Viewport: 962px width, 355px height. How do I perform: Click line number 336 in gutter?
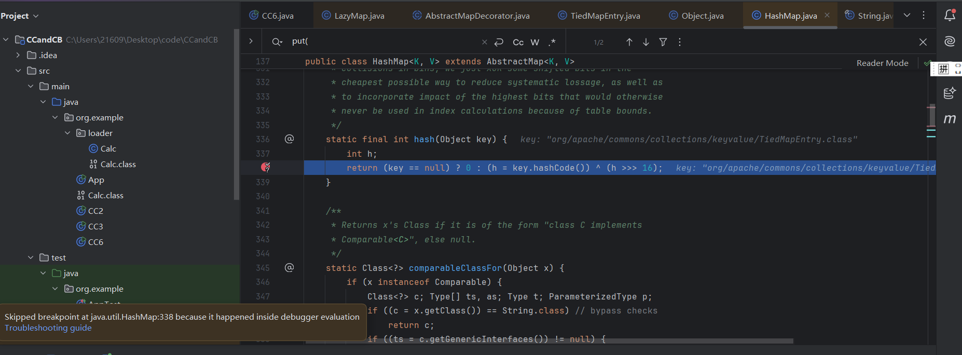[x=263, y=139]
